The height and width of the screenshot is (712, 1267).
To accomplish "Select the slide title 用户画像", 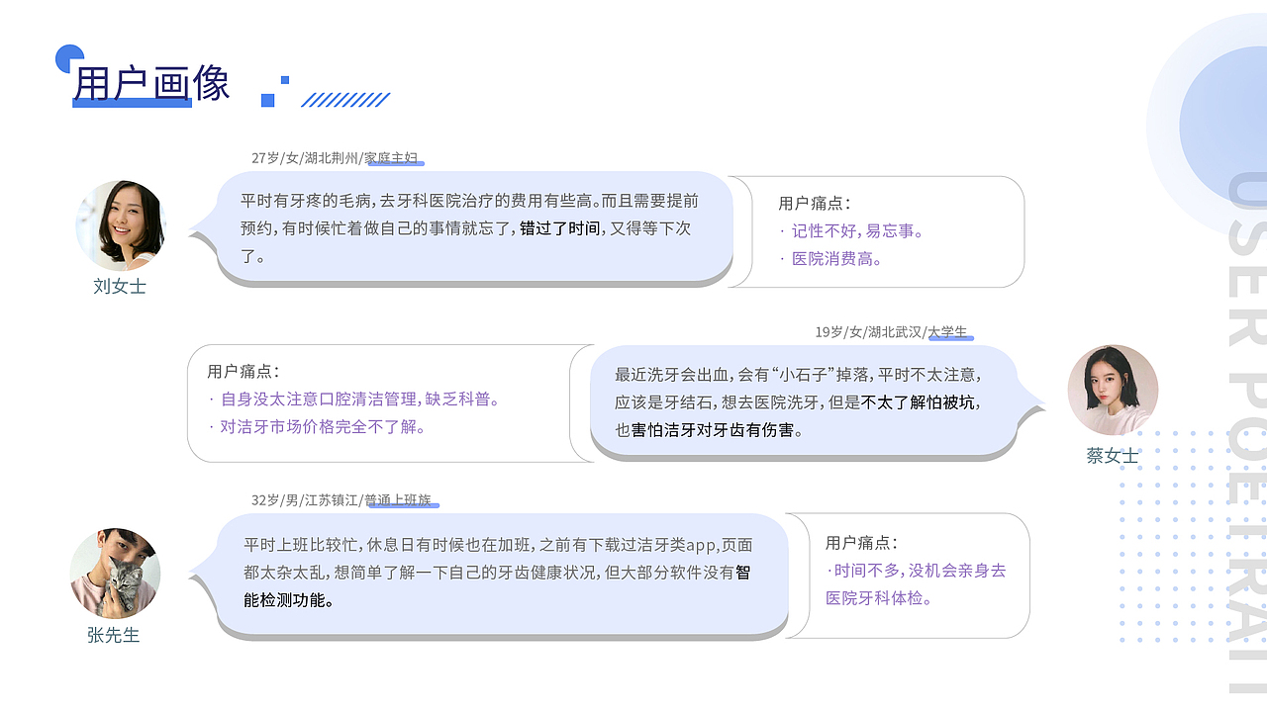I will coord(153,85).
